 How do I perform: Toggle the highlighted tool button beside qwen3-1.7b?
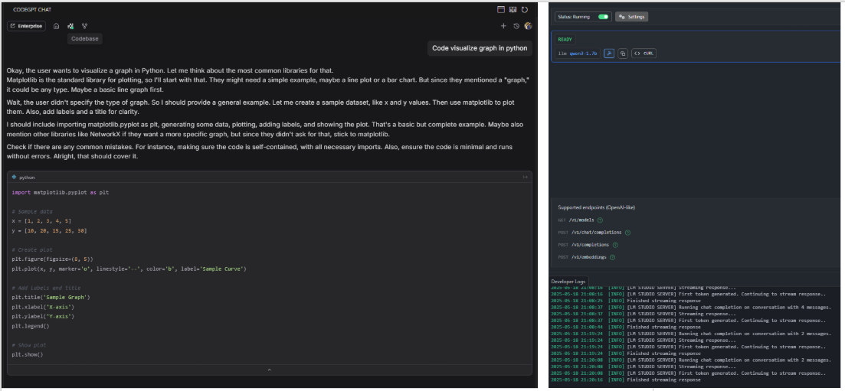click(609, 54)
